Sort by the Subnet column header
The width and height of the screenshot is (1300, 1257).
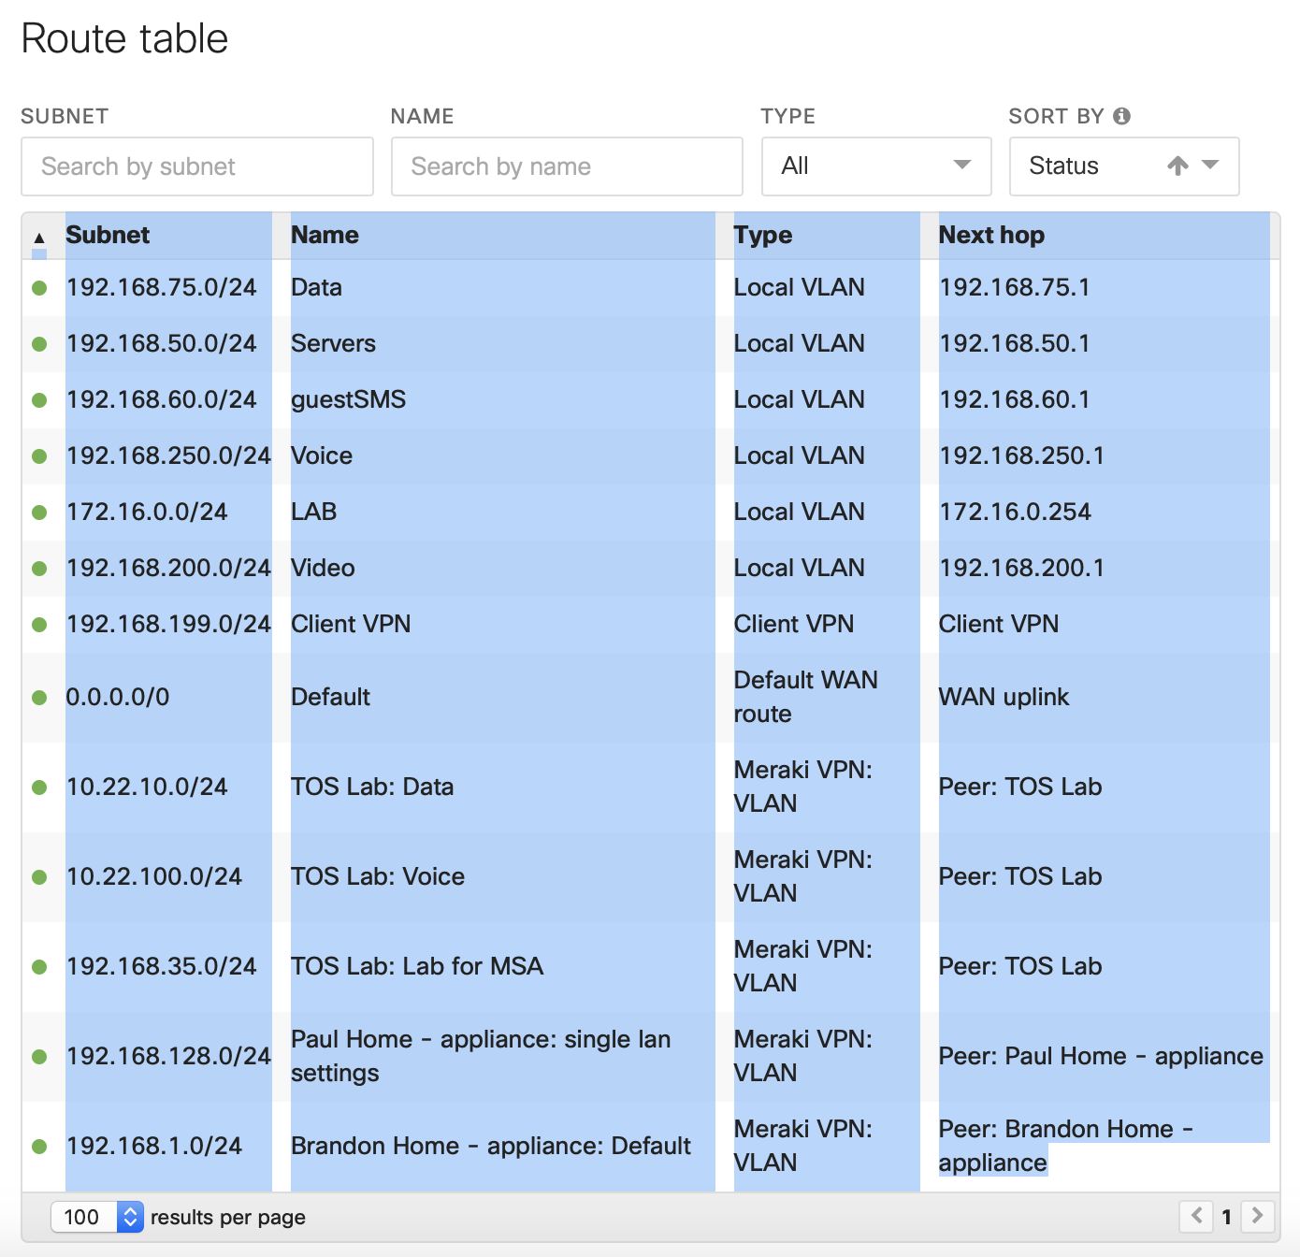(x=108, y=235)
